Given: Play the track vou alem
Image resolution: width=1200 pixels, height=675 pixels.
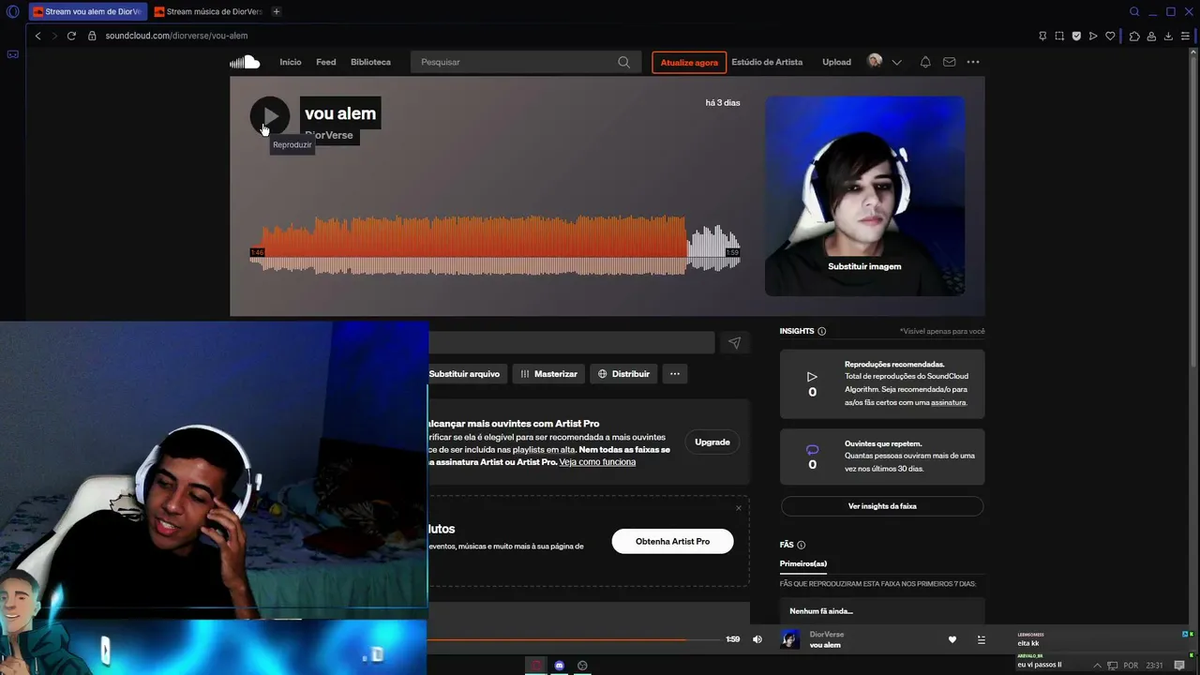Looking at the screenshot, I should pos(270,116).
